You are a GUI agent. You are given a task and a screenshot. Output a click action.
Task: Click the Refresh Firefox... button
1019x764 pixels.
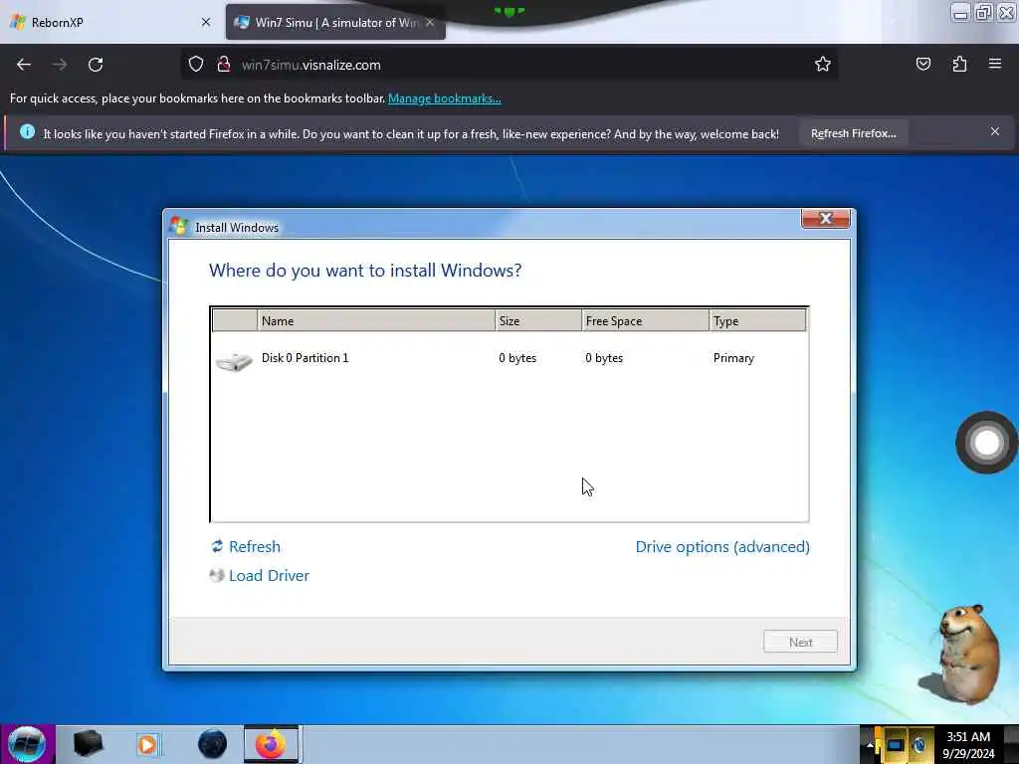coord(853,133)
